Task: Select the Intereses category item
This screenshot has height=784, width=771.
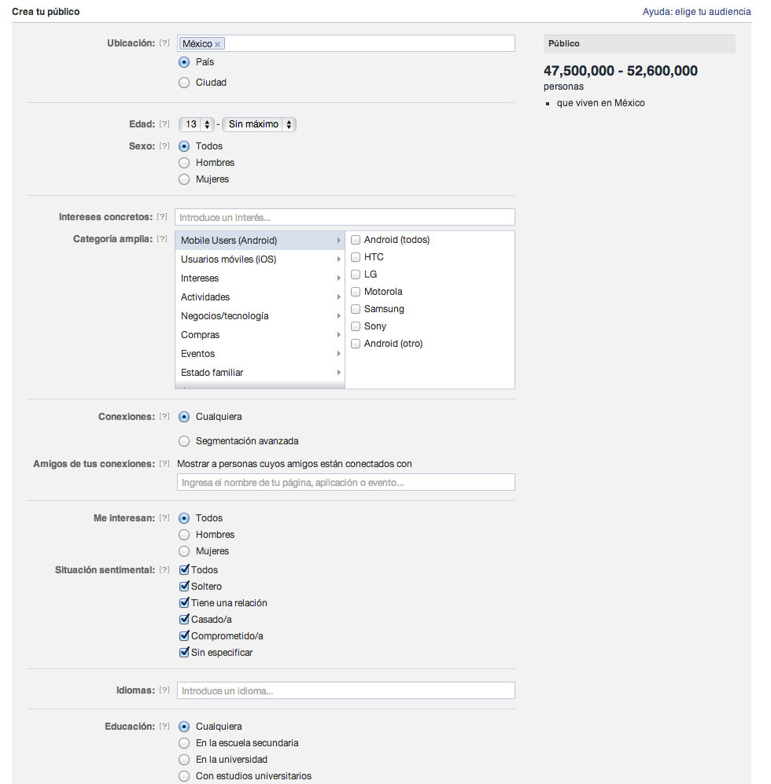Action: (260, 278)
